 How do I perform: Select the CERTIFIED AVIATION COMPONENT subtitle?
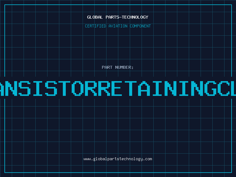(x=118, y=26)
